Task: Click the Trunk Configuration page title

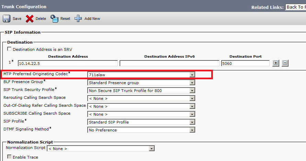Action: (x=24, y=7)
